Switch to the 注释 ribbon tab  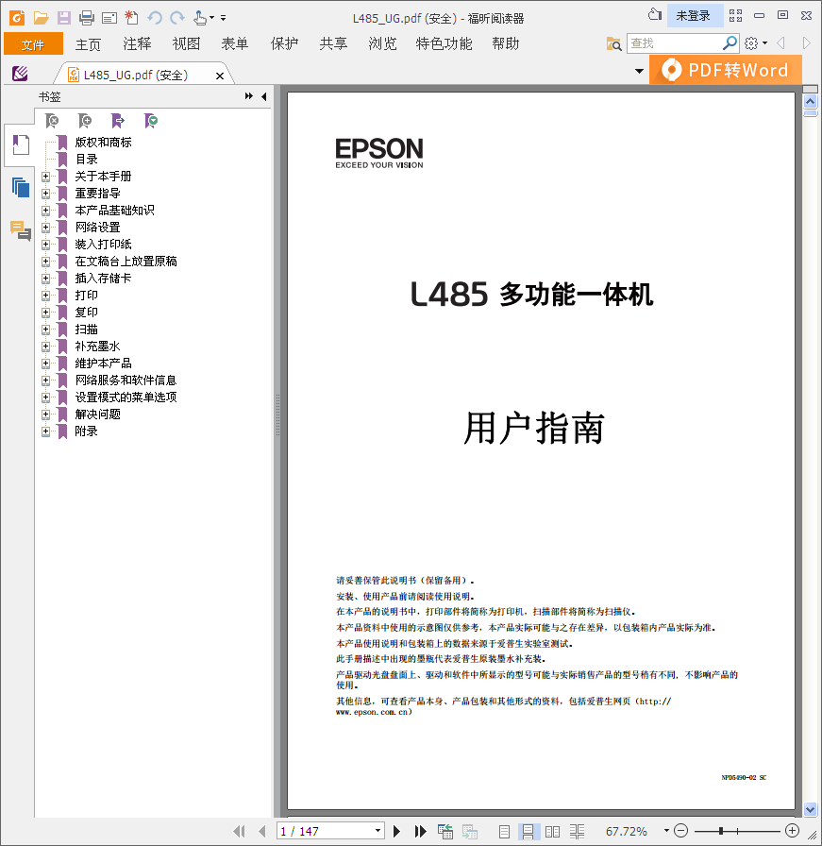(137, 44)
